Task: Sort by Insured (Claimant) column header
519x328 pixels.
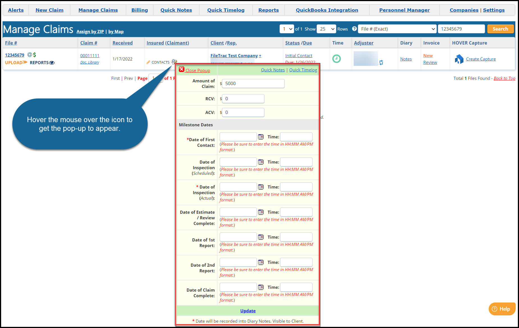Action: point(168,43)
